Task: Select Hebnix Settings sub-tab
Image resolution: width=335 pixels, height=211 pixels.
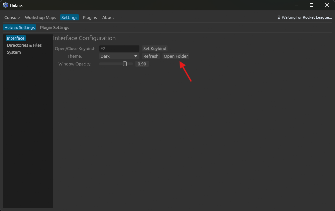Action: tap(19, 27)
